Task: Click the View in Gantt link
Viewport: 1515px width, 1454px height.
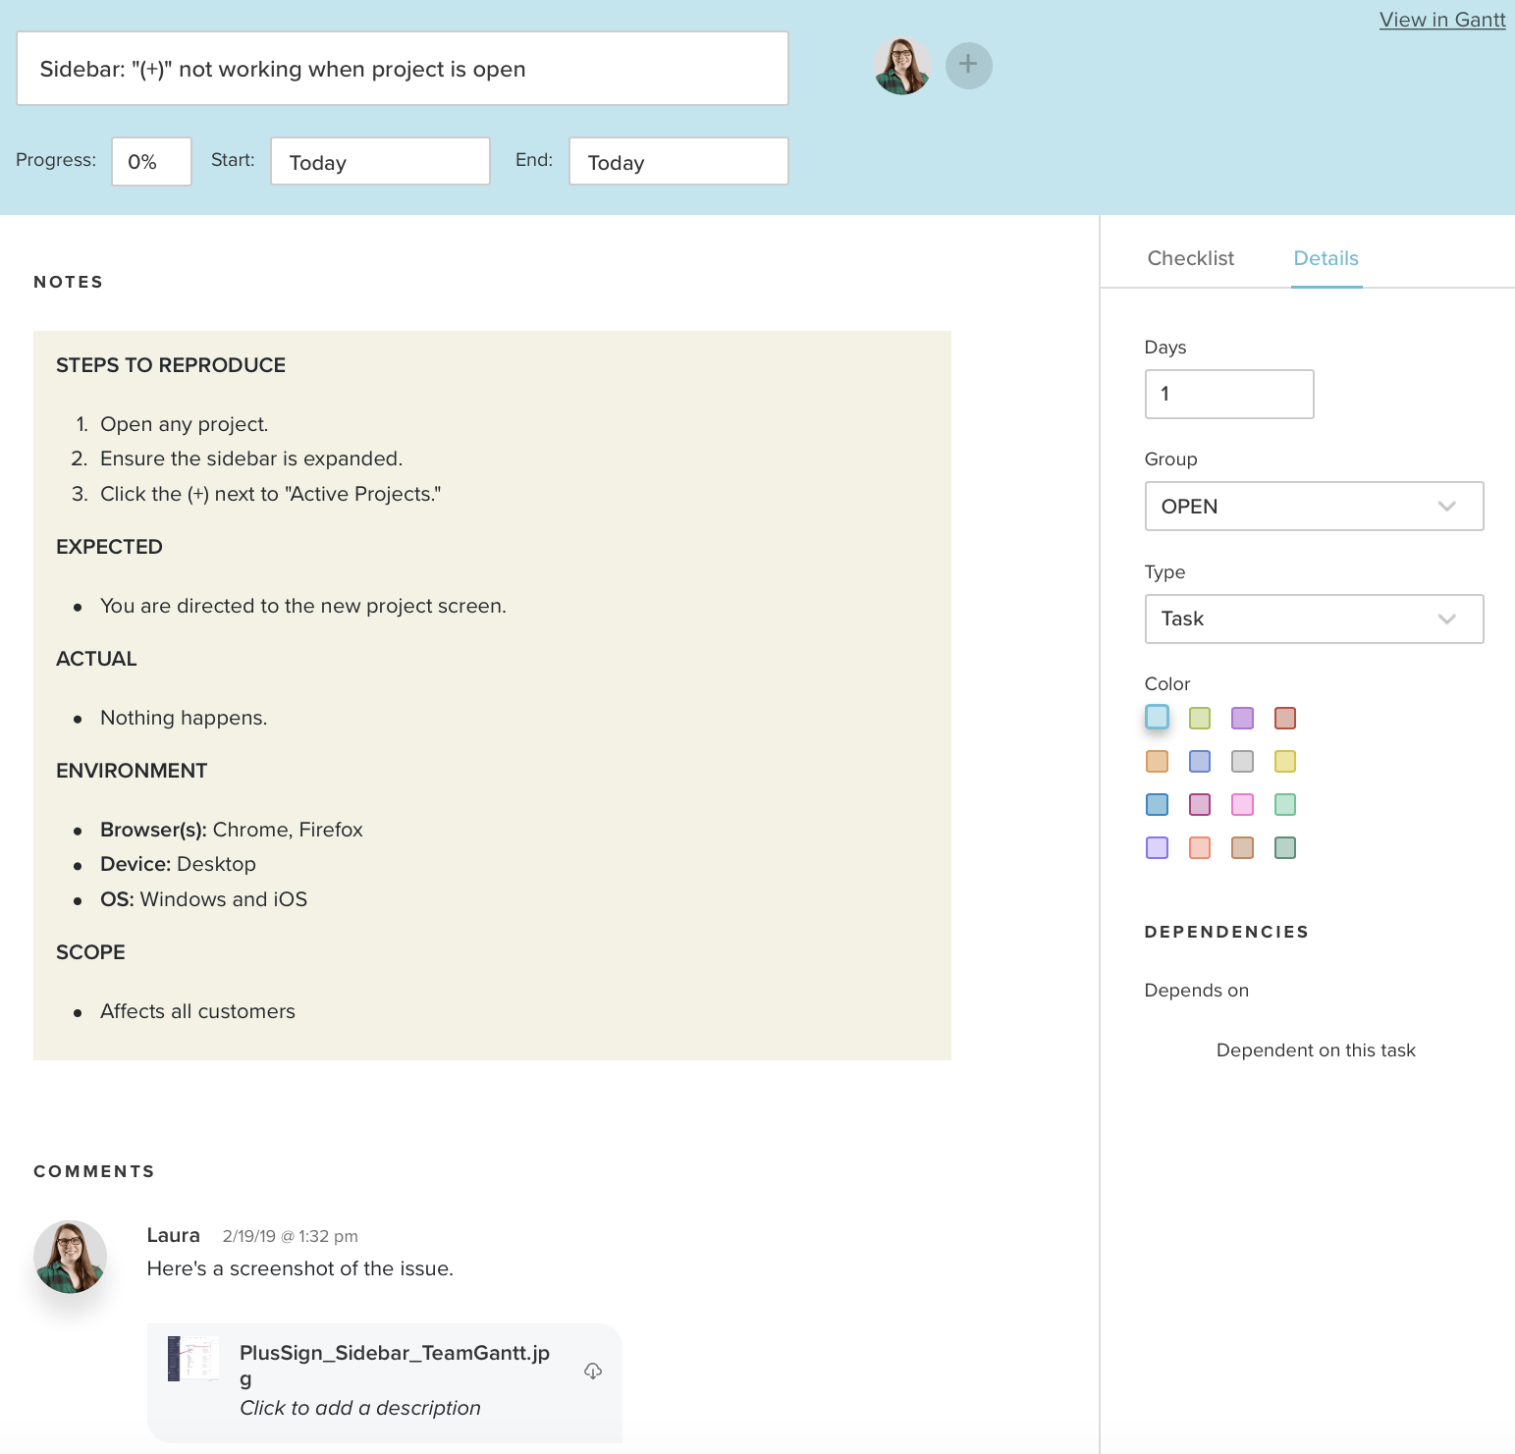Action: 1441,20
